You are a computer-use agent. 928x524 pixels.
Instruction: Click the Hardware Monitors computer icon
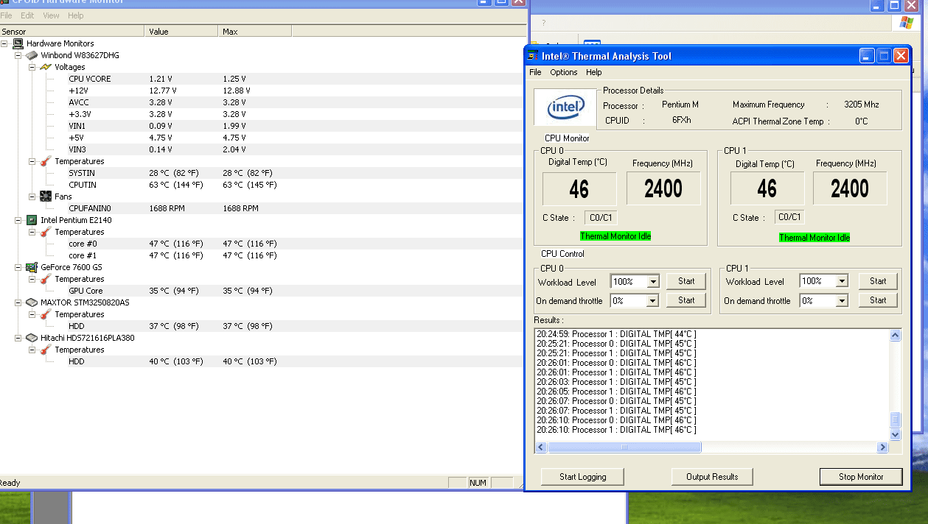point(18,43)
